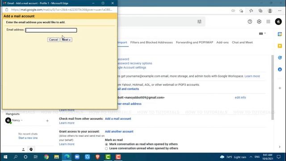
Task: Open the Google apps grid icon
Action: click(x=268, y=21)
